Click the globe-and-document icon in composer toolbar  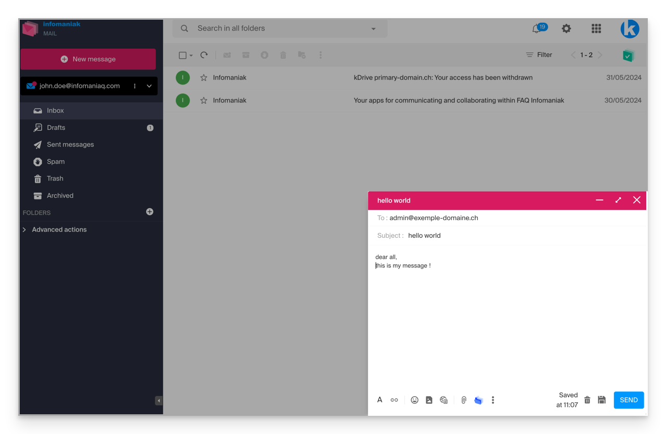point(443,400)
